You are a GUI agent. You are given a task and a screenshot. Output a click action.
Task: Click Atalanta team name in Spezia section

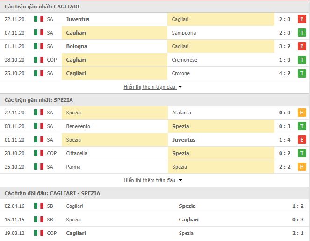[181, 113]
